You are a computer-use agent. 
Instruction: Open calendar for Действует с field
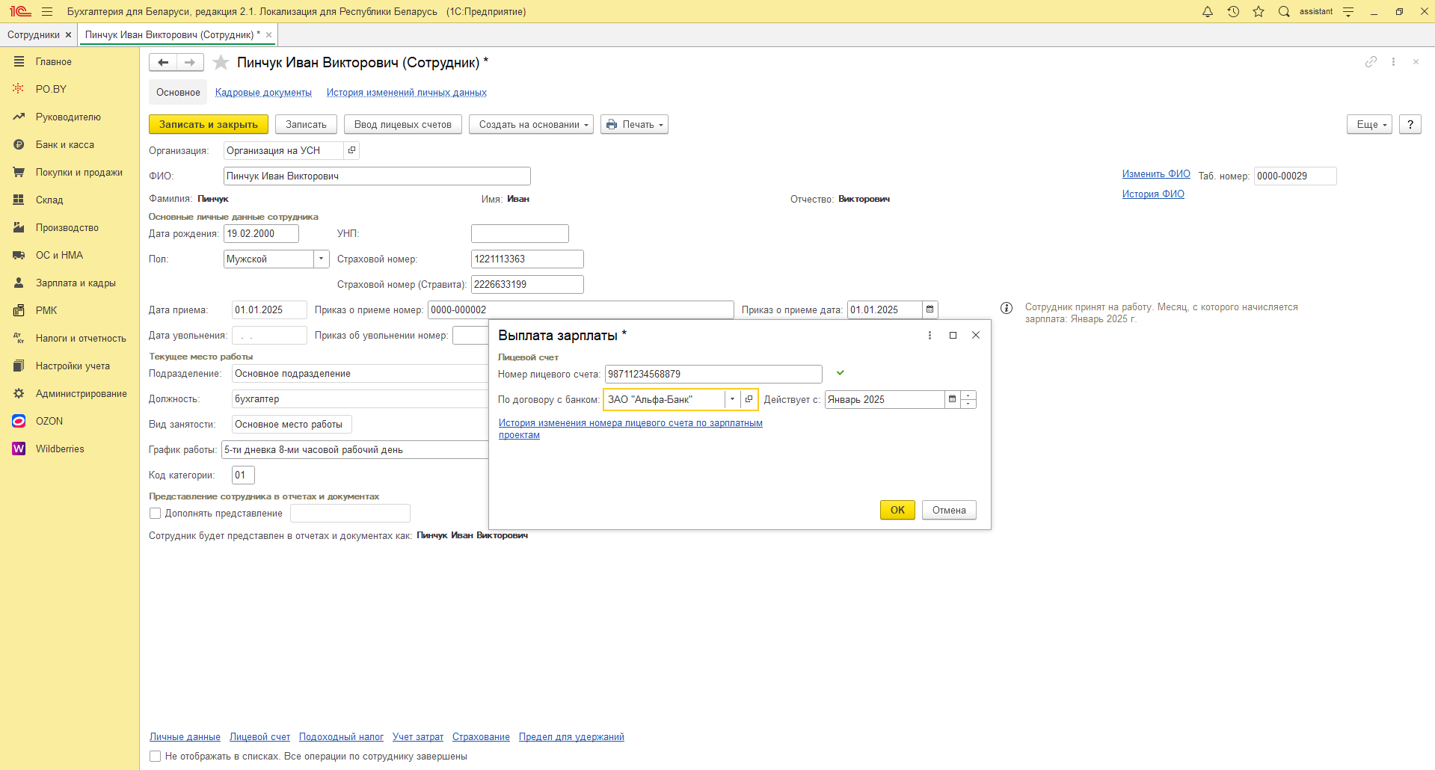[952, 399]
